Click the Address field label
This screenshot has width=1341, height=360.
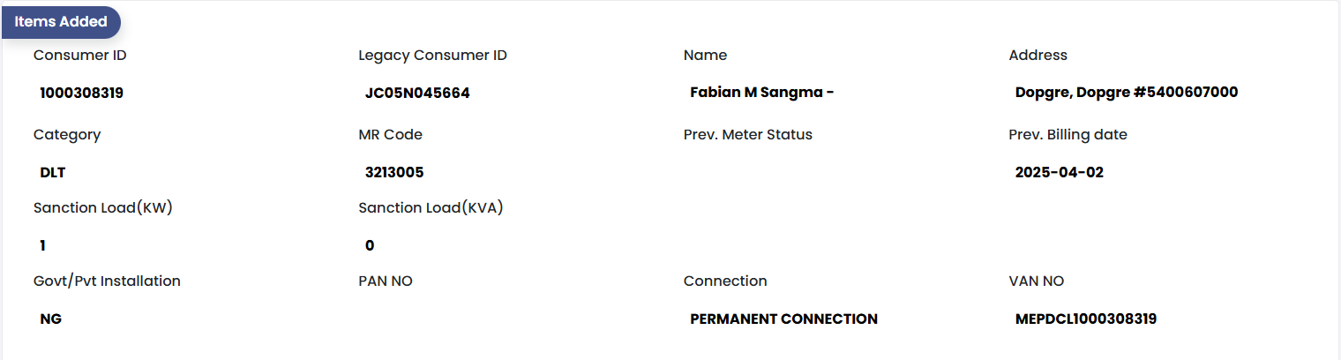(1038, 56)
